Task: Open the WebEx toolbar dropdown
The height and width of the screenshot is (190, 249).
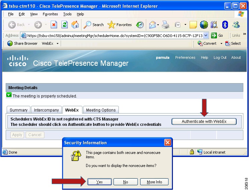Action: pos(57,43)
